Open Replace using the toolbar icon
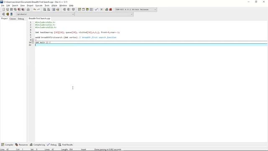The image size is (268, 151). tap(49, 9)
